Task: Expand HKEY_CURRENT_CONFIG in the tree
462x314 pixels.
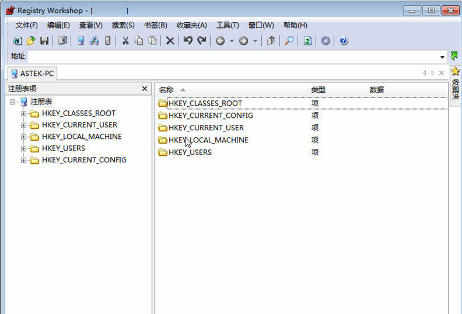Action: (x=23, y=160)
